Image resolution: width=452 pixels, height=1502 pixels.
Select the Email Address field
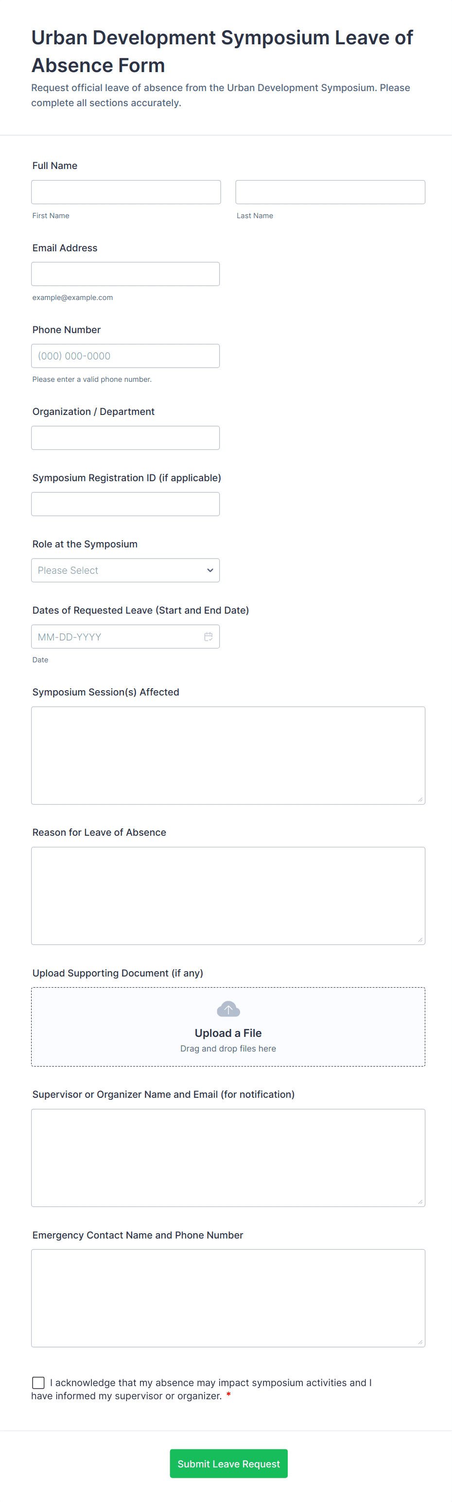[125, 274]
